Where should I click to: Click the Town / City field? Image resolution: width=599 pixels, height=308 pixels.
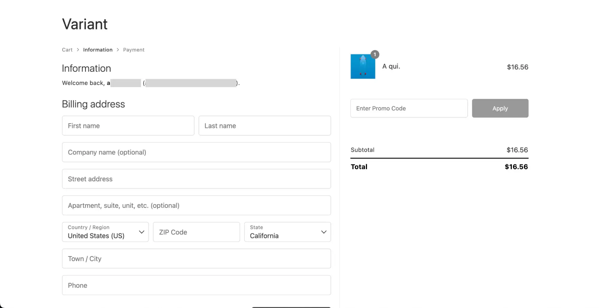196,259
